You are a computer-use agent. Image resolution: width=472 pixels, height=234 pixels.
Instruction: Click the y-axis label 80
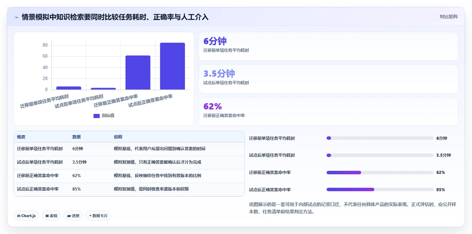[45, 45]
